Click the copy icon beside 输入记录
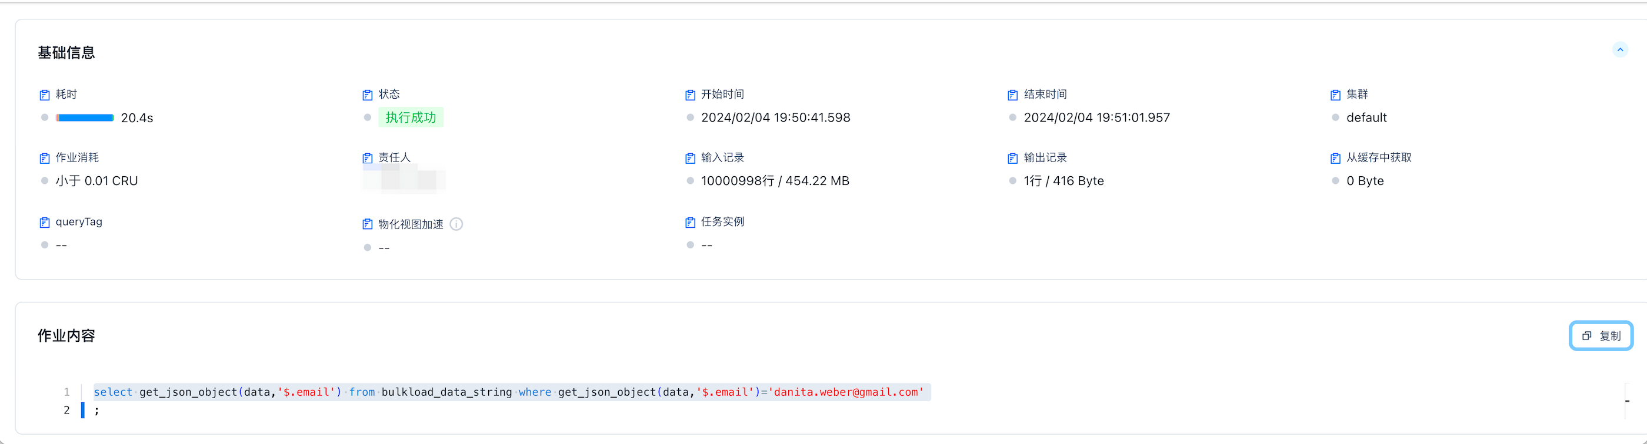 (x=690, y=158)
